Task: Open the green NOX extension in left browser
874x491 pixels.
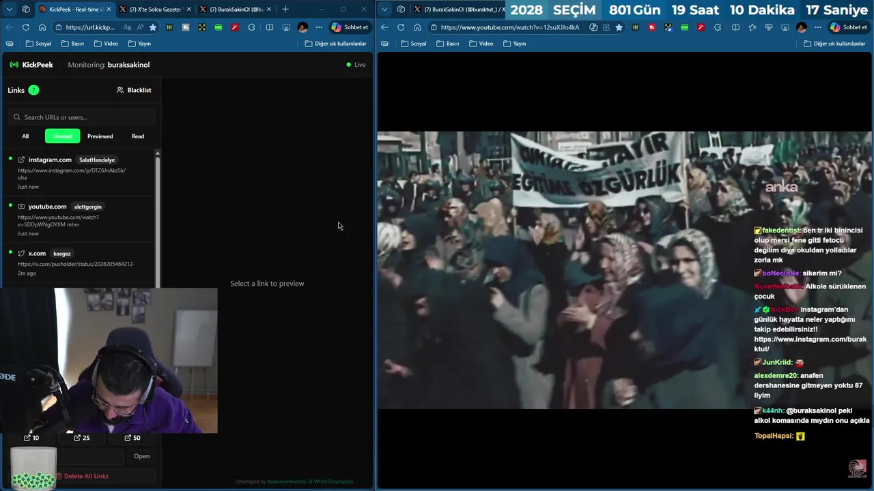Action: point(218,27)
